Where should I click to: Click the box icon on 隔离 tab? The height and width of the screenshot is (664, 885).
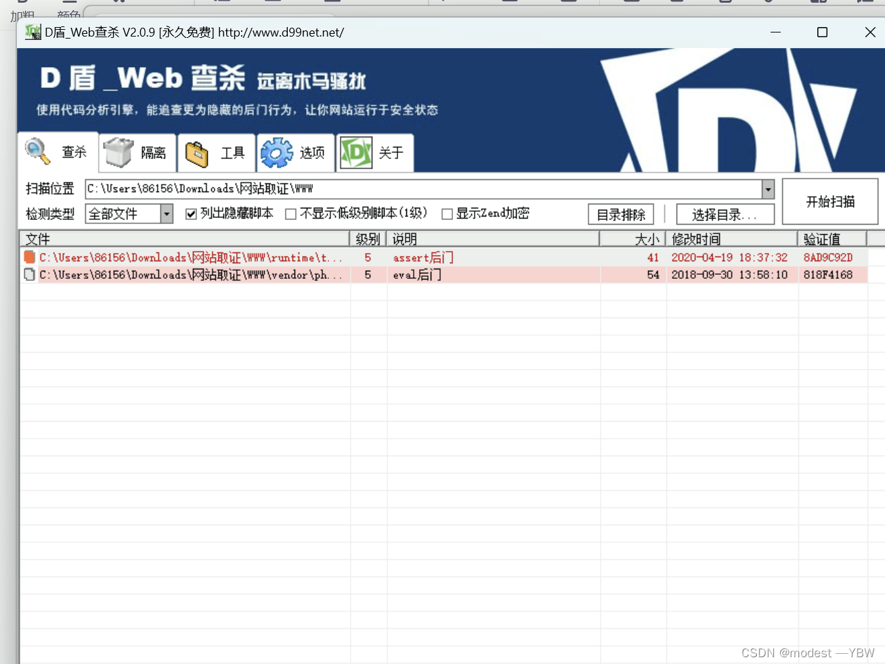pyautogui.click(x=118, y=152)
